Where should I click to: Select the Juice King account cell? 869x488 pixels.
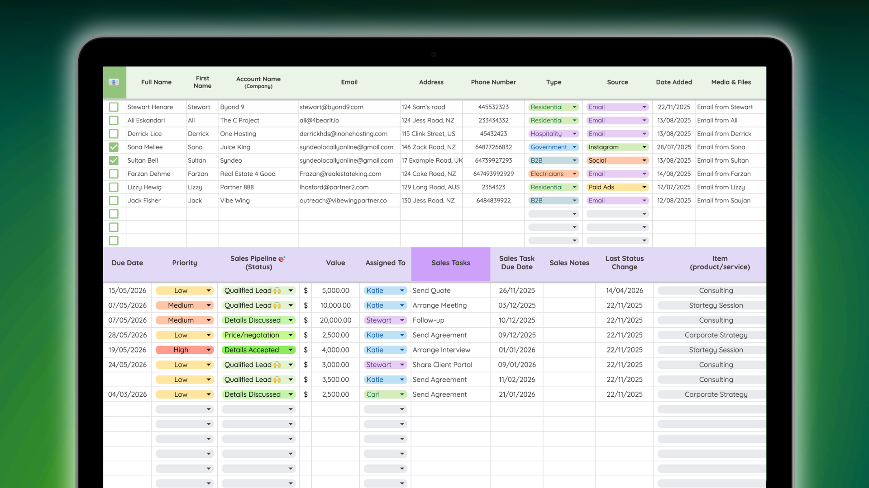coord(258,147)
